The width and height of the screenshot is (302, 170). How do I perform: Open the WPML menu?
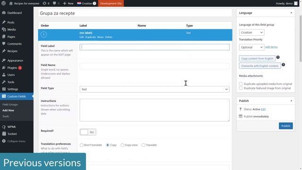pyautogui.click(x=11, y=127)
